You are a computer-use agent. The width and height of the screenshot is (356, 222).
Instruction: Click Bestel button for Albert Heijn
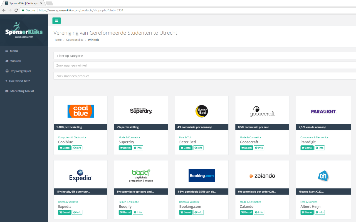pyautogui.click(x=307, y=212)
